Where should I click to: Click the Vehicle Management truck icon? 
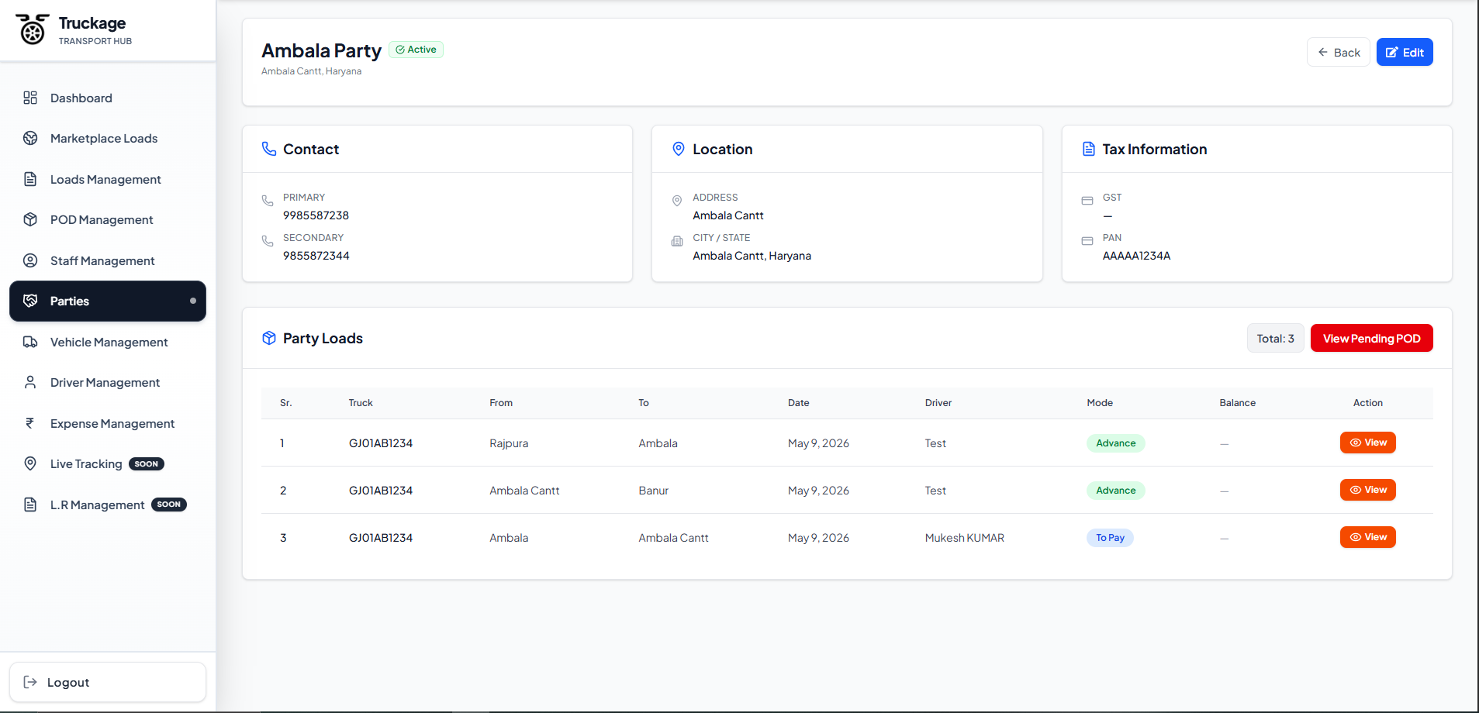coord(30,342)
